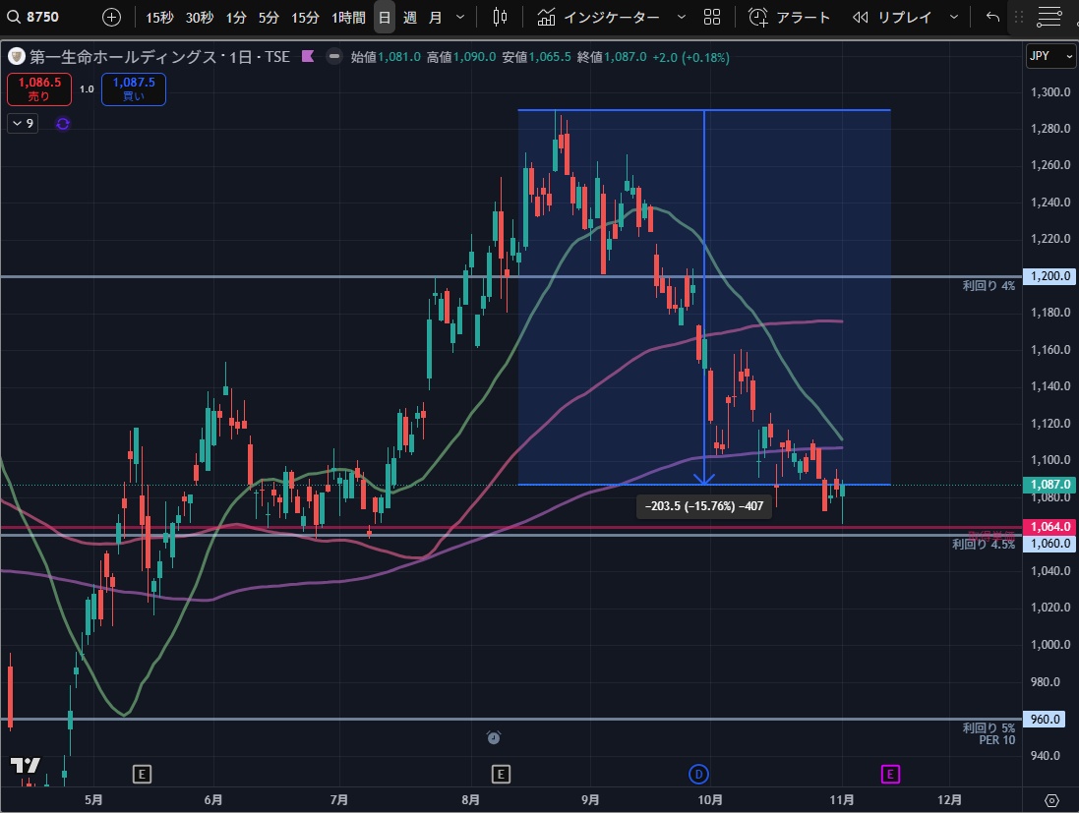Image resolution: width=1079 pixels, height=813 pixels.
Task: Click the TradingView logo
Action: (x=26, y=766)
